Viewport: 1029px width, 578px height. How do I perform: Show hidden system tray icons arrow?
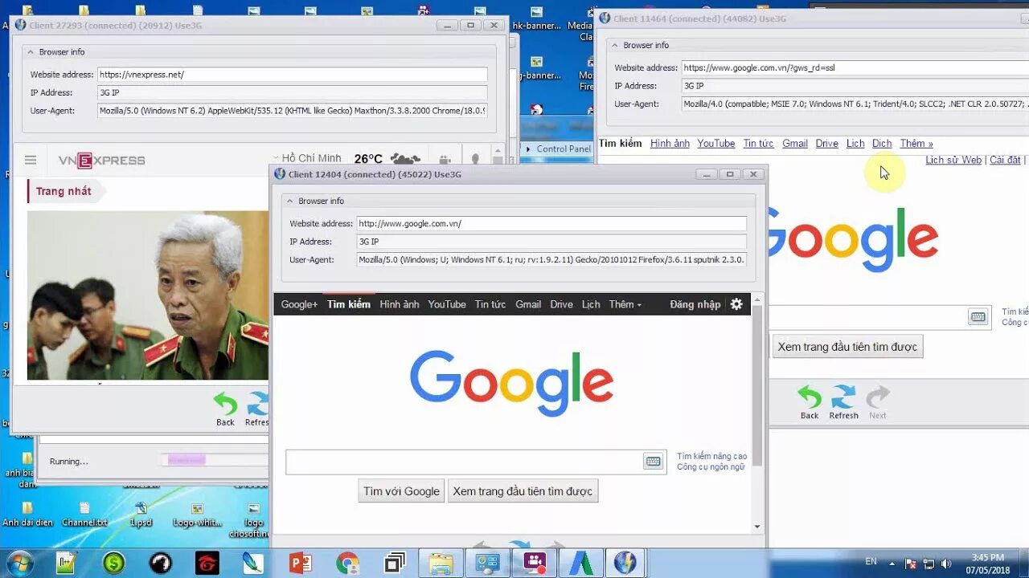tap(892, 564)
